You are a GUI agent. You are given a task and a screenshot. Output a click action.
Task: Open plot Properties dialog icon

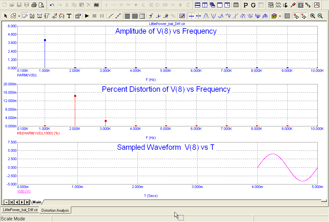click(78, 16)
